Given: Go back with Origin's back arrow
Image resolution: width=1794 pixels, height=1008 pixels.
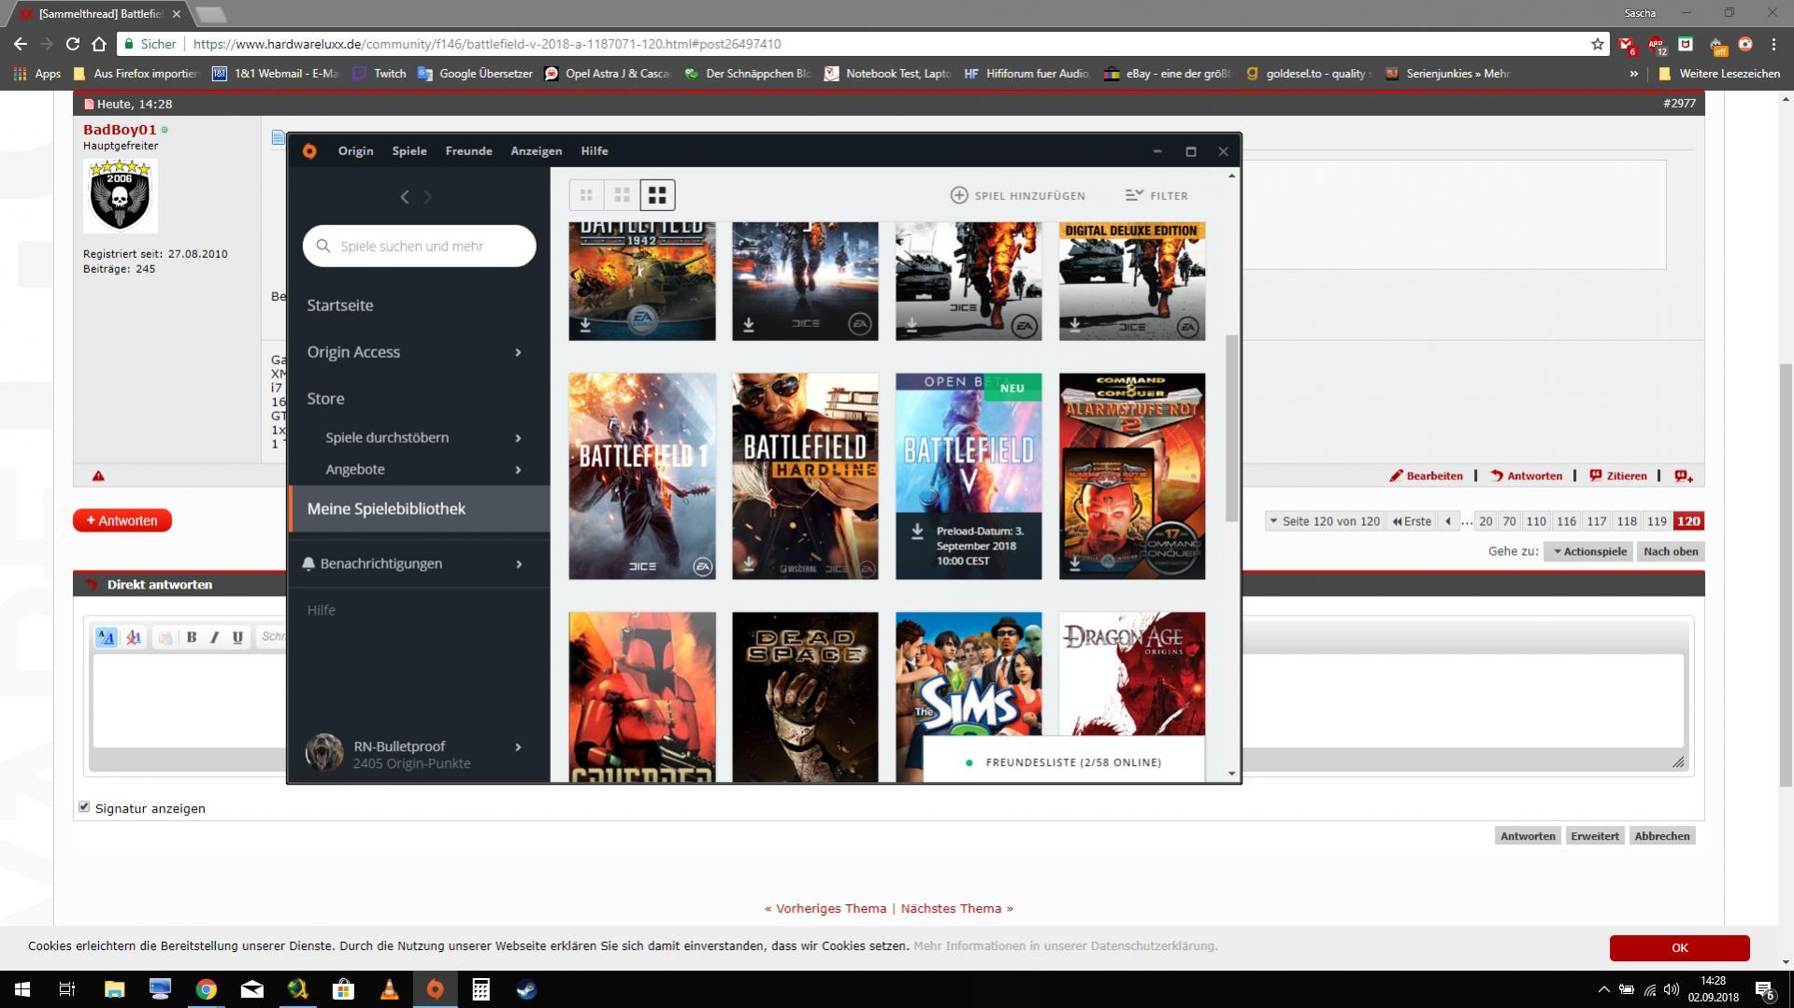Looking at the screenshot, I should (405, 196).
